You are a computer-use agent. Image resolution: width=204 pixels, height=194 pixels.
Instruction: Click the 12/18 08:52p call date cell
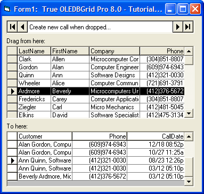tap(156, 144)
